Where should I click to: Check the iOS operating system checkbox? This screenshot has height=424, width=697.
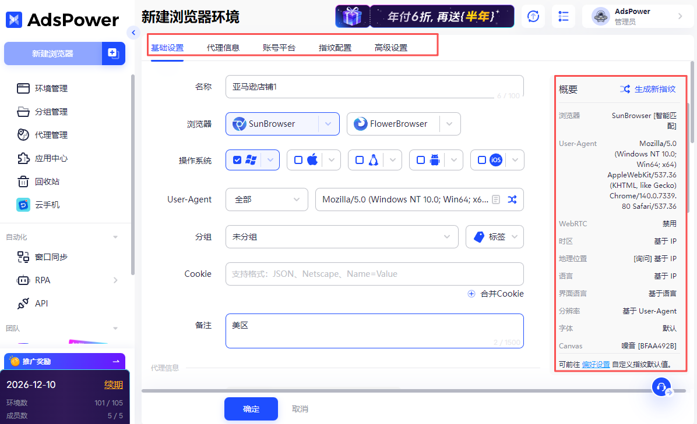[481, 159]
